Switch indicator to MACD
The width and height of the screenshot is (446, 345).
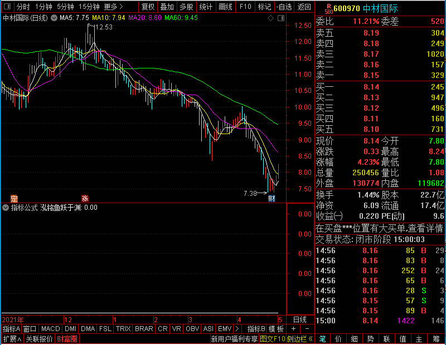50,329
